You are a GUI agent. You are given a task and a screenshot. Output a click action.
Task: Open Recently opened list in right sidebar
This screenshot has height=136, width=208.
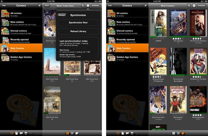tap(127, 40)
